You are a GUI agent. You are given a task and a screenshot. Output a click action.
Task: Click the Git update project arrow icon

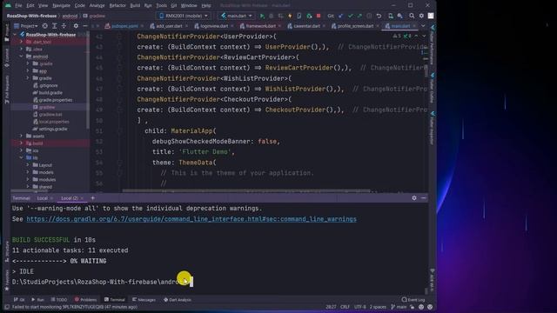point(340,16)
